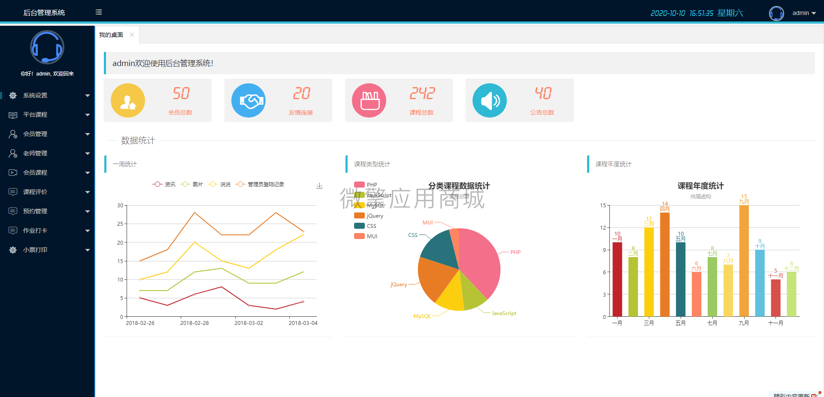This screenshot has height=397, width=824.
Task: Switch to the 我的桌面 tab
Action: pos(111,35)
